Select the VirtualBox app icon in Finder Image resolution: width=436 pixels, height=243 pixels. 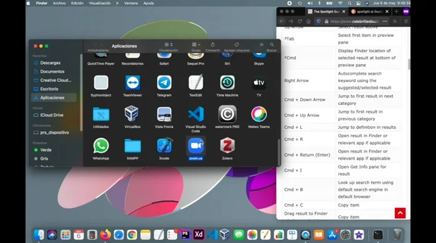coord(132,114)
